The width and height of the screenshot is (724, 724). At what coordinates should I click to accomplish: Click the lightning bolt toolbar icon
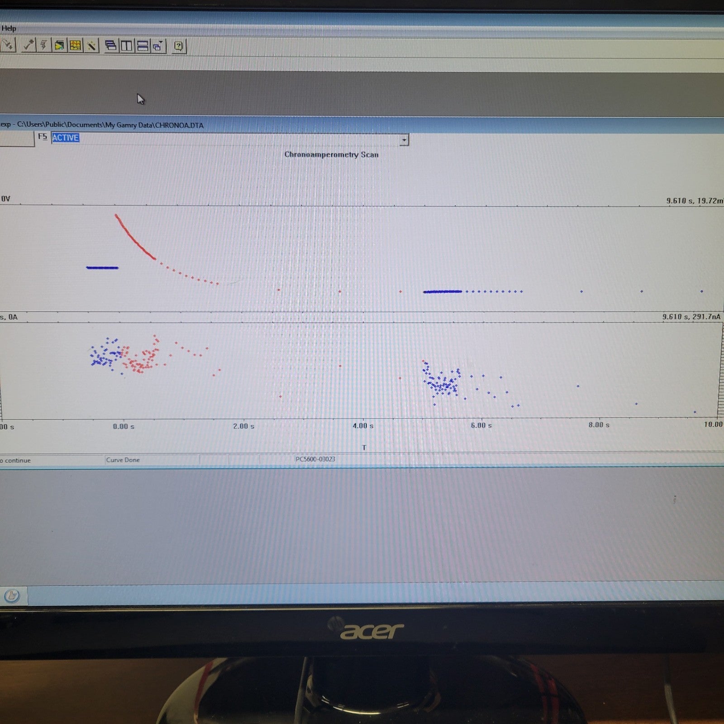(44, 45)
